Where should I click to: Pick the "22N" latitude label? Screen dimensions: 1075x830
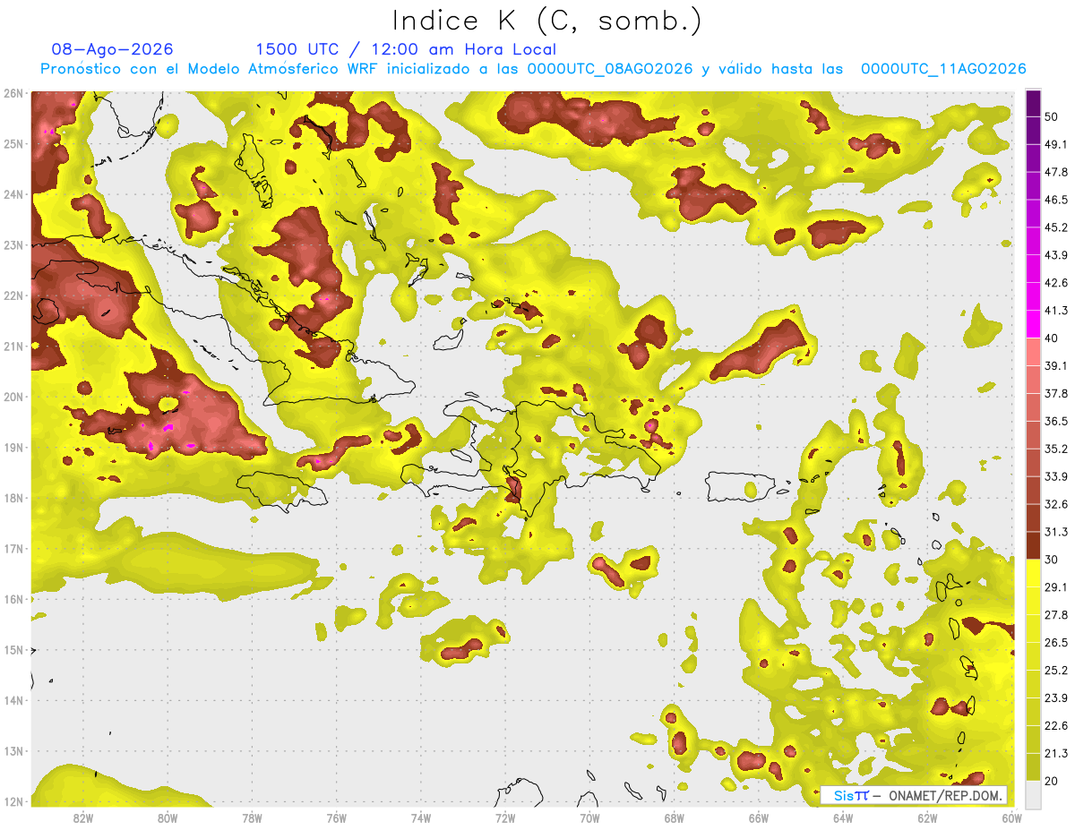click(13, 295)
